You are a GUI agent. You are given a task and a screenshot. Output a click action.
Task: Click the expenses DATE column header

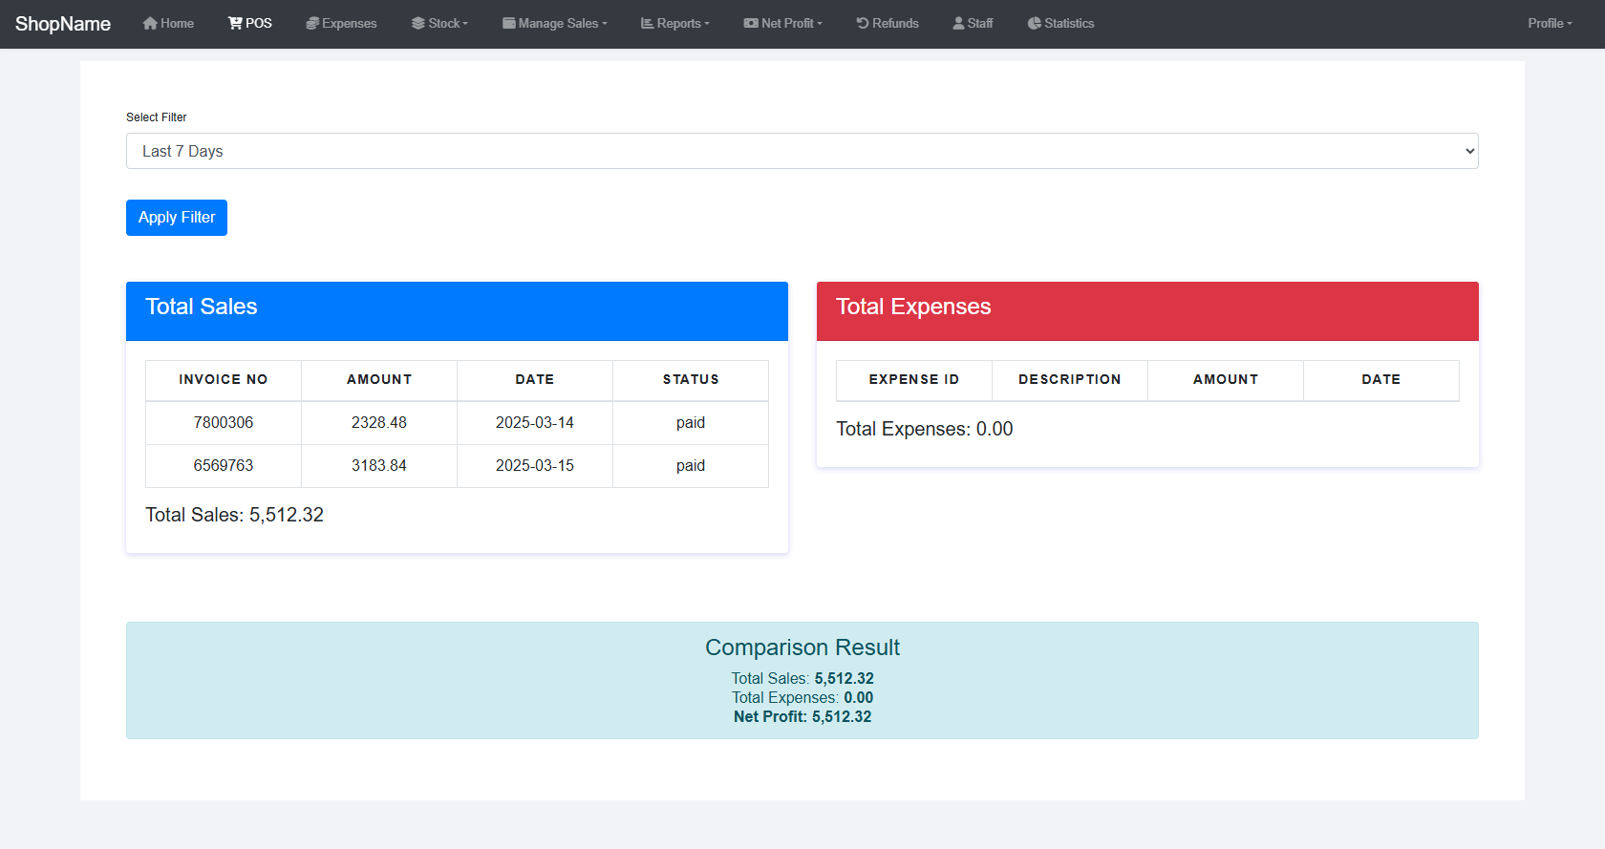[1381, 380]
